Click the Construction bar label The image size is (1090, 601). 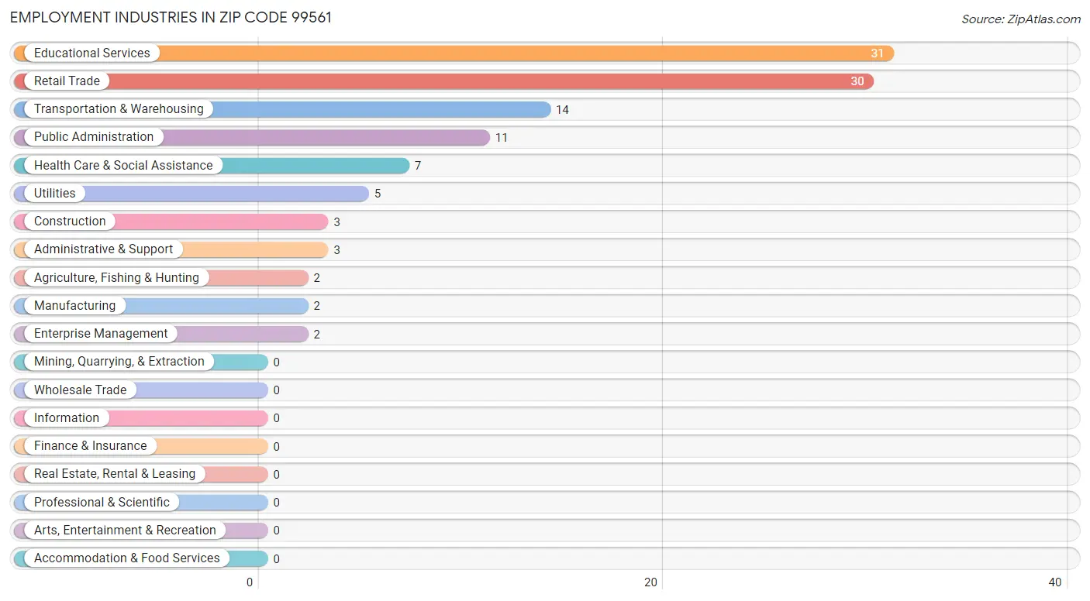point(70,222)
